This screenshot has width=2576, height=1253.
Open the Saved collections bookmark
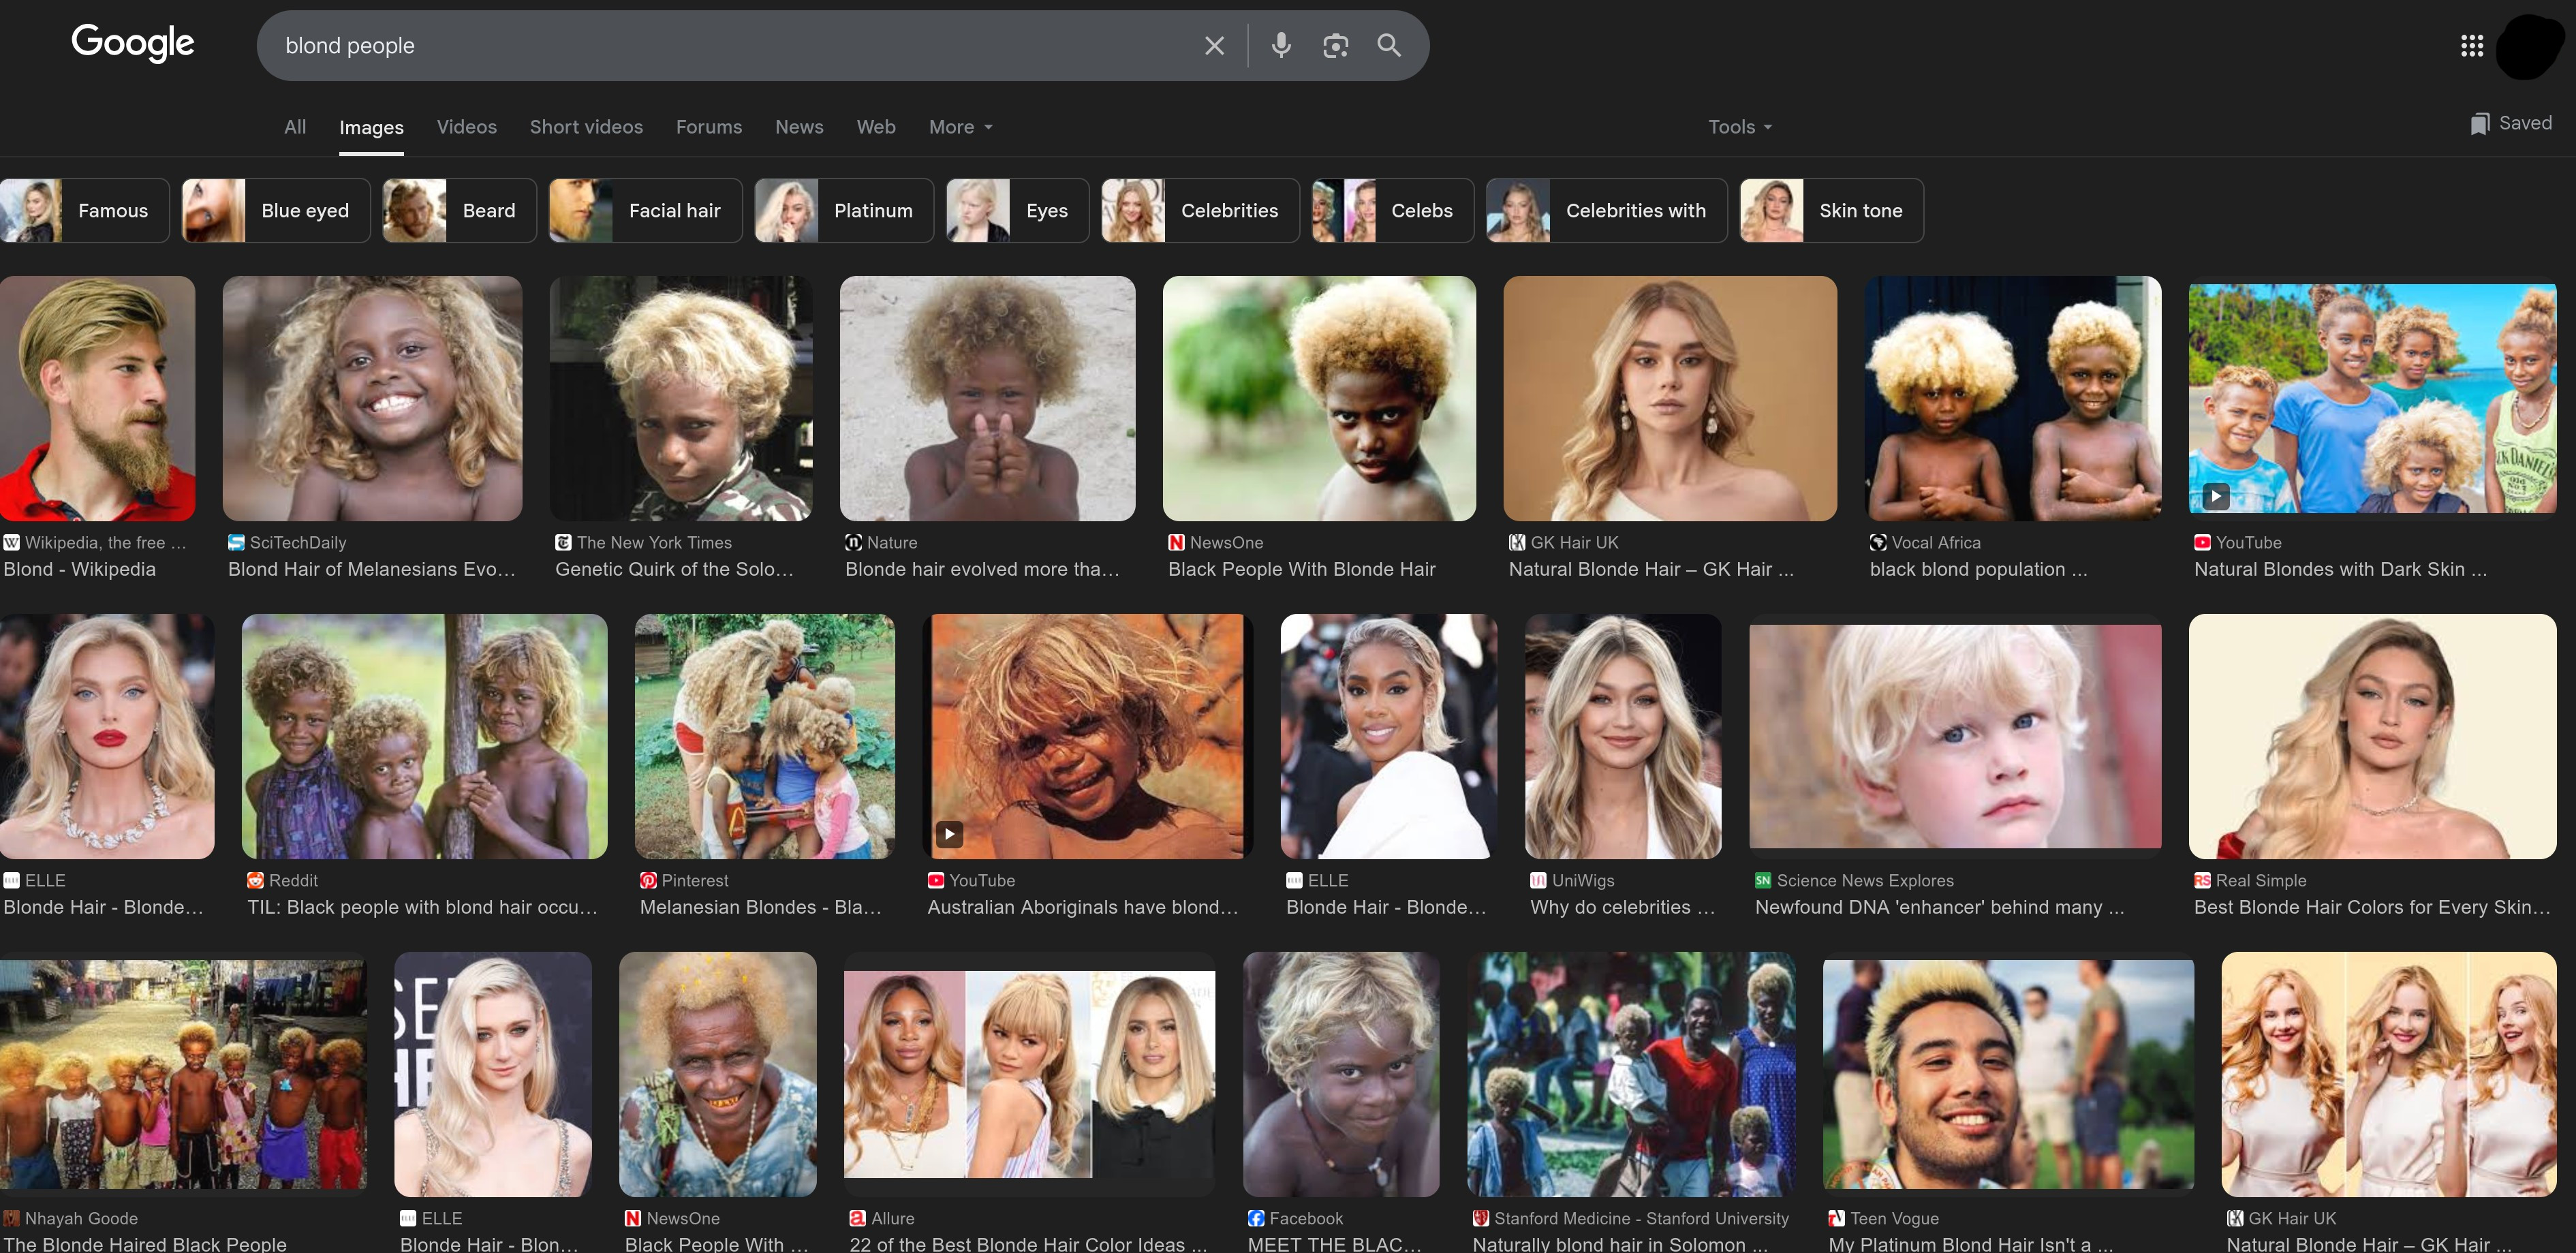click(2510, 123)
